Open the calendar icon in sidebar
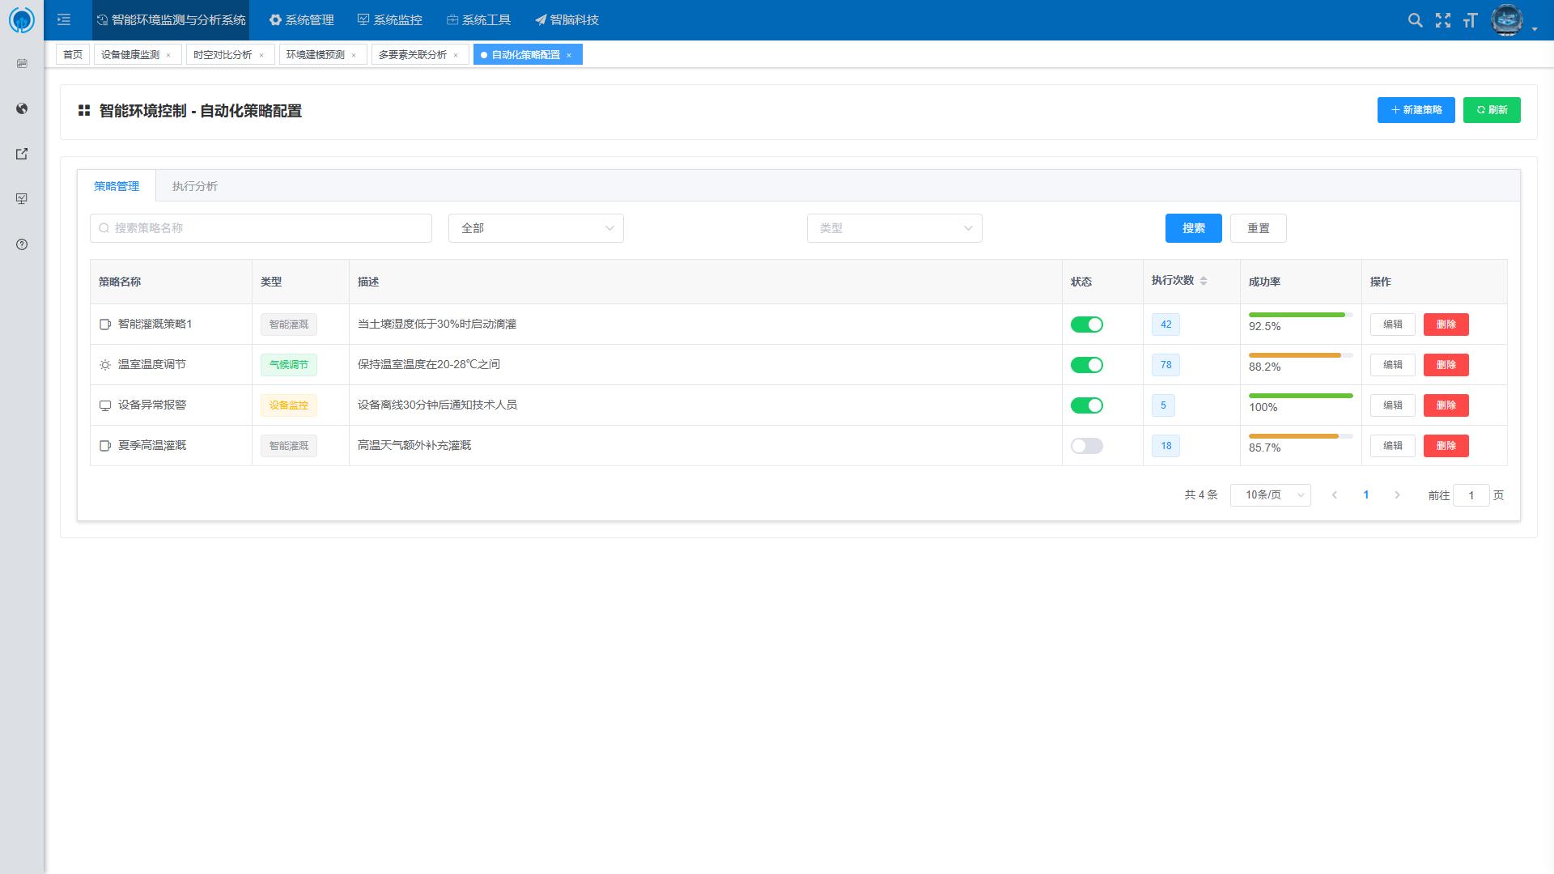Screen dimensions: 1554x874 (22, 63)
